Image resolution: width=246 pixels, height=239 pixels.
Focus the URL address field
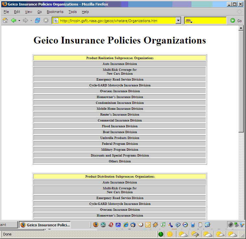[x=117, y=20]
